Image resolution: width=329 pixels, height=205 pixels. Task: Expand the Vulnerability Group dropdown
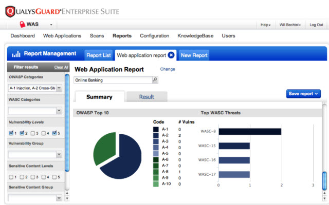pyautogui.click(x=59, y=154)
